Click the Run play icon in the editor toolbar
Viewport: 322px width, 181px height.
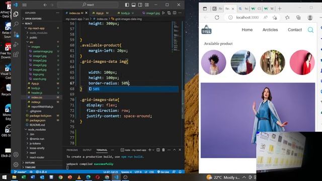(x=163, y=13)
